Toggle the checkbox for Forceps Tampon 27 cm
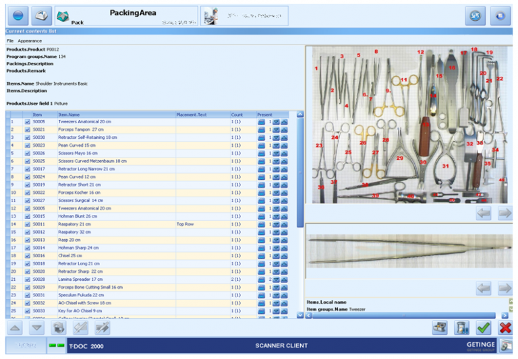Screen dimensions: 518x359 pyautogui.click(x=28, y=129)
